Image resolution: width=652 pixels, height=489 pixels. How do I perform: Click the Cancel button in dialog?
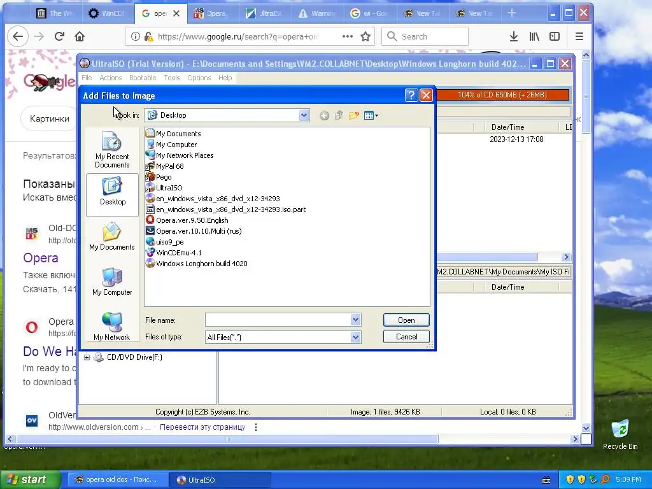(406, 337)
